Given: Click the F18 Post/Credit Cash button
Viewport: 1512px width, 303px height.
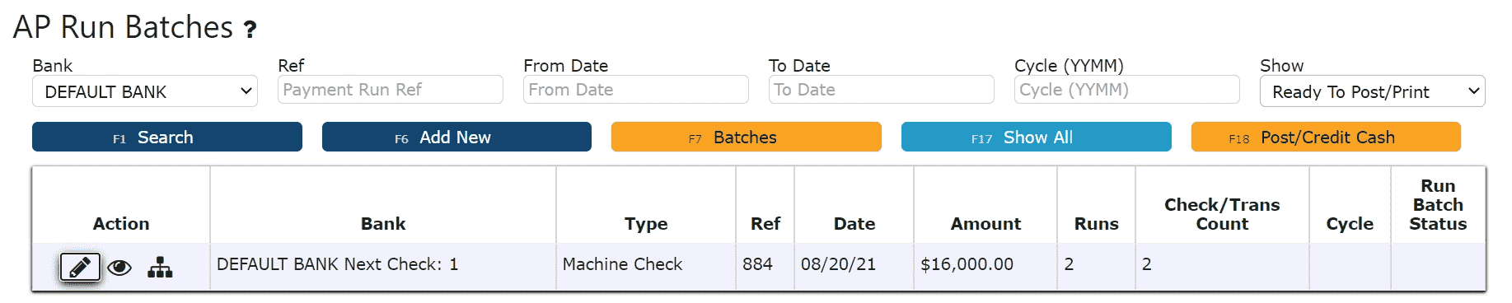Looking at the screenshot, I should (x=1326, y=138).
